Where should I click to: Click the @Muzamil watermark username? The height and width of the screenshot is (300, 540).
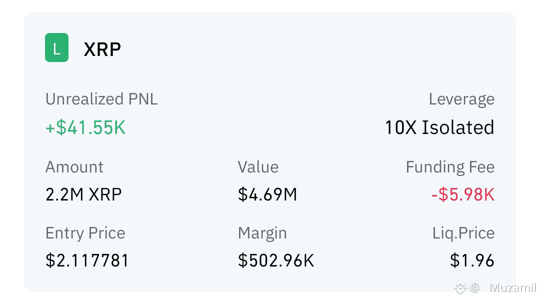tap(503, 287)
